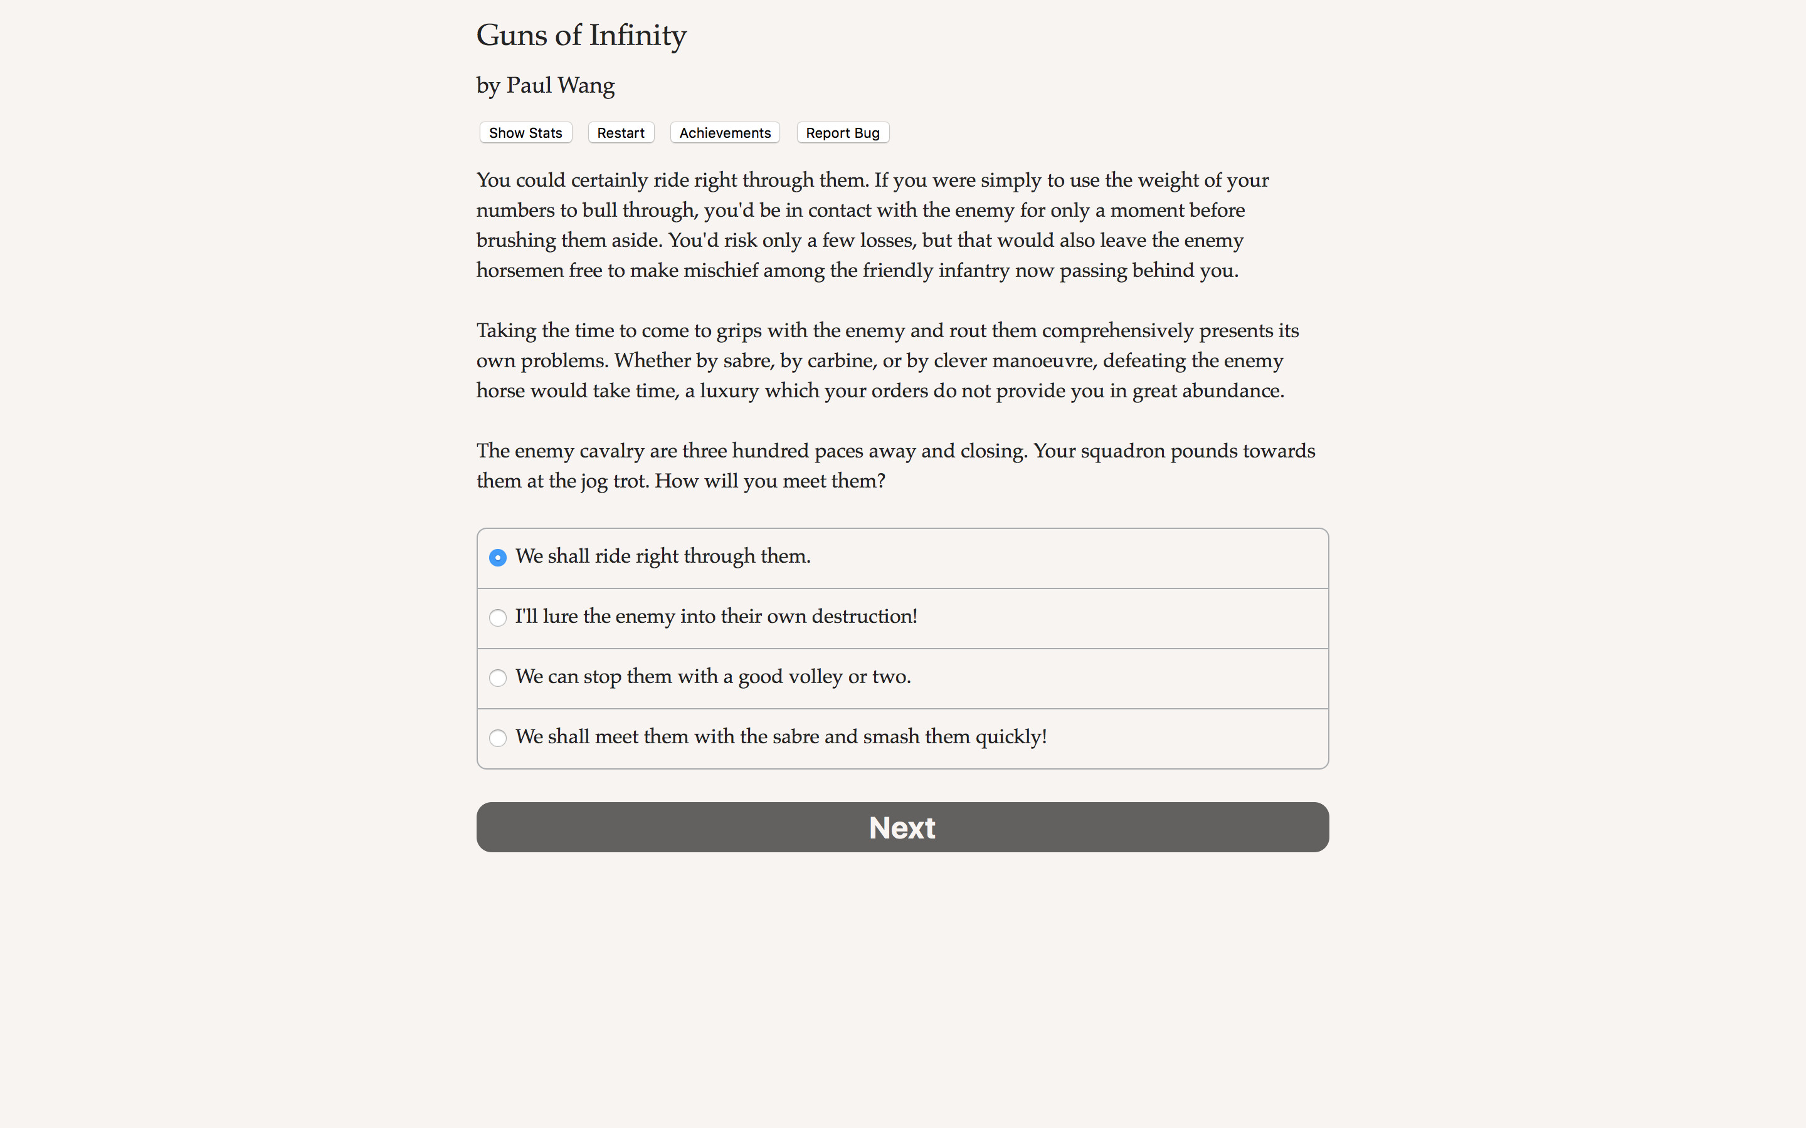The width and height of the screenshot is (1806, 1128).
Task: Choose option text 'We shall ride right through them.'
Action: (x=663, y=556)
